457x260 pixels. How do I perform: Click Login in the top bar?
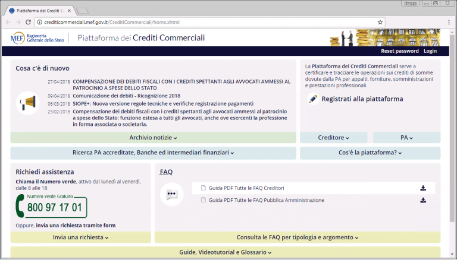point(430,51)
